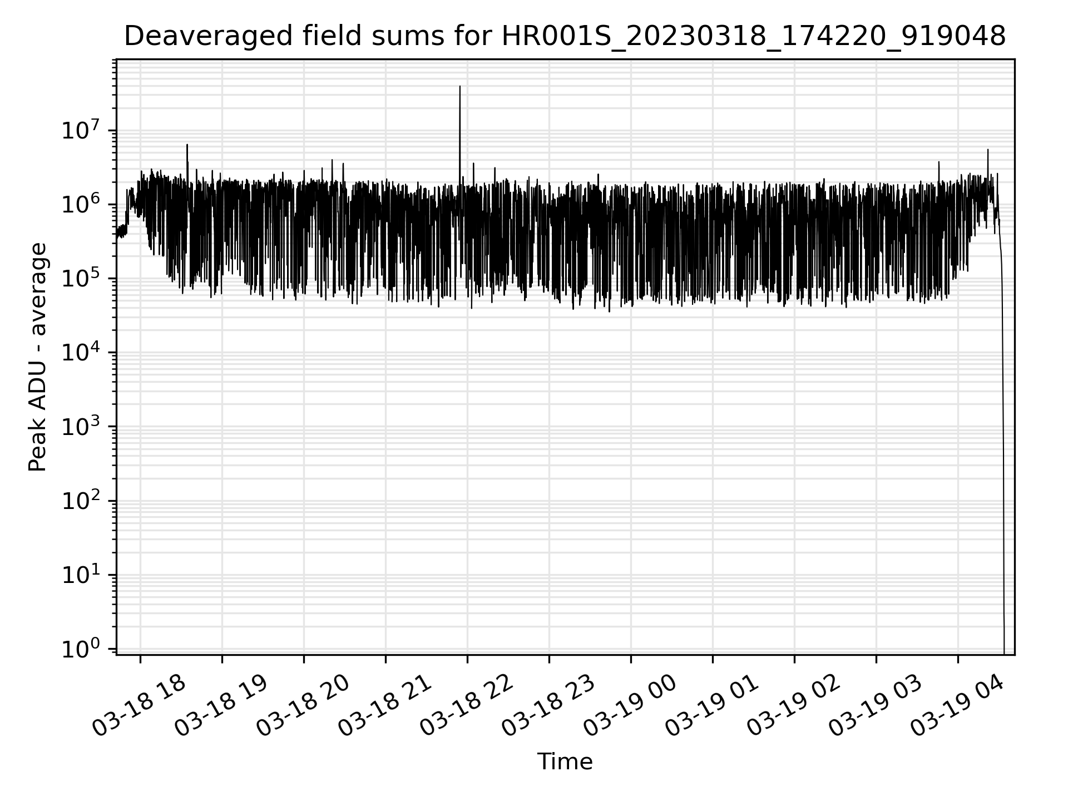Click the x tick label '03-18 23'
The width and height of the screenshot is (1068, 801).
coord(548,706)
